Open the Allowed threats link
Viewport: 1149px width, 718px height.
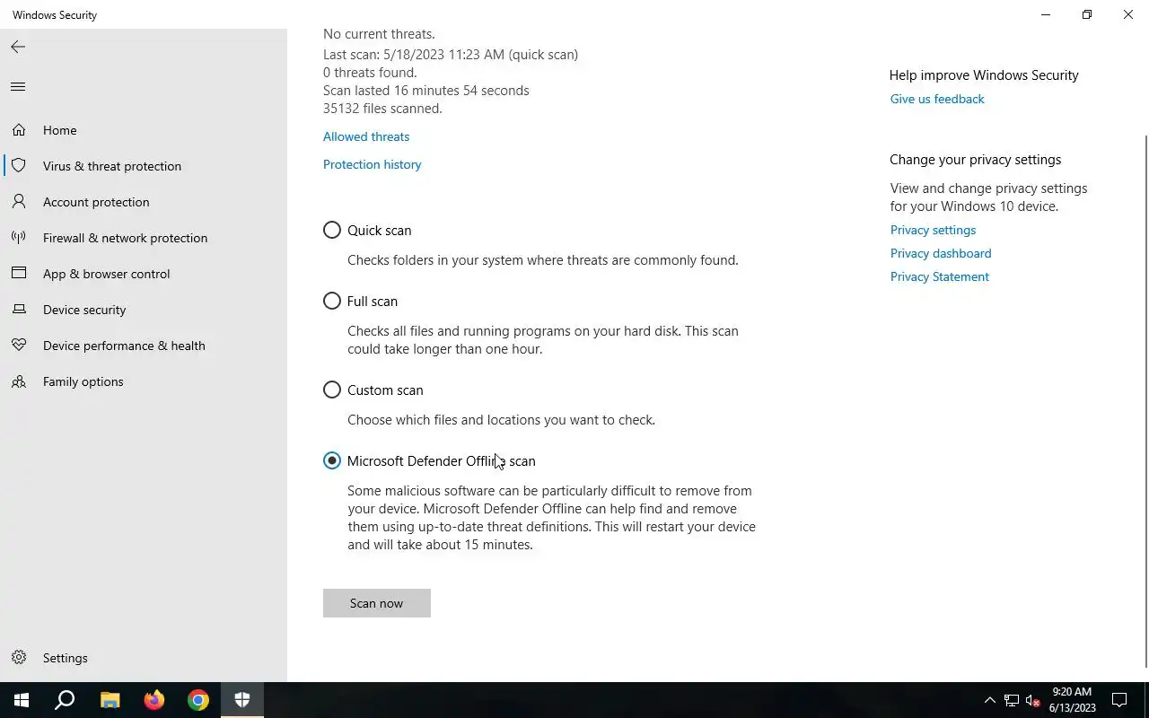coord(366,136)
